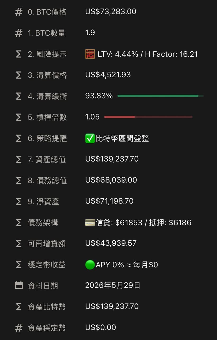Select the date 2026年5月29日

click(x=113, y=286)
